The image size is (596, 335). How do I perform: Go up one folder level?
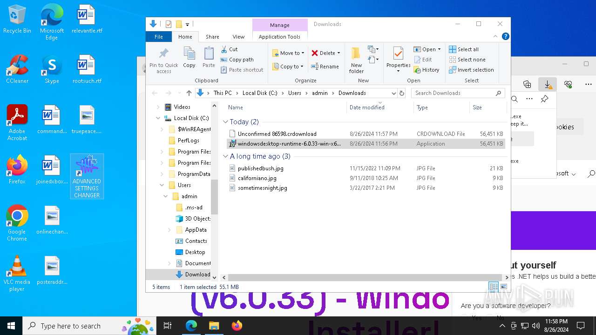click(189, 93)
